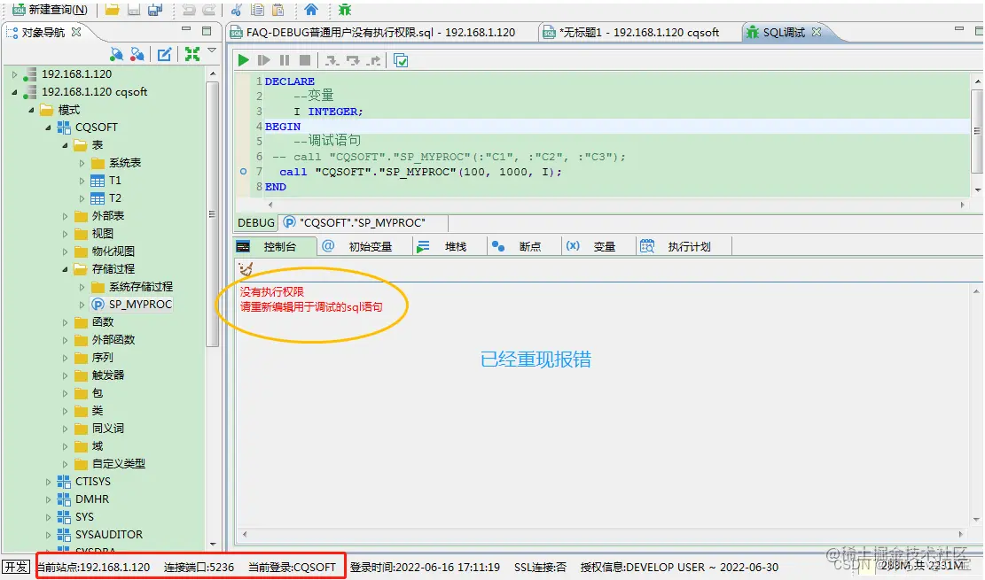Click the 对象导航 panel dropdown arrow

(210, 50)
